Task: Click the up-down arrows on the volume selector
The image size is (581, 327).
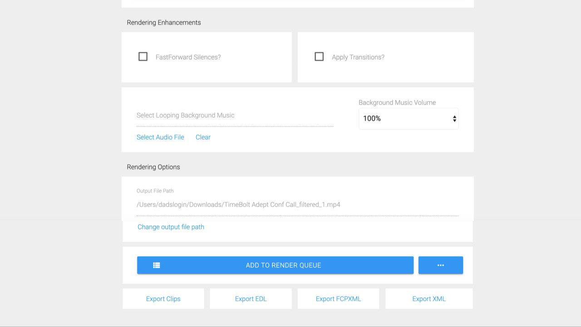Action: click(454, 119)
